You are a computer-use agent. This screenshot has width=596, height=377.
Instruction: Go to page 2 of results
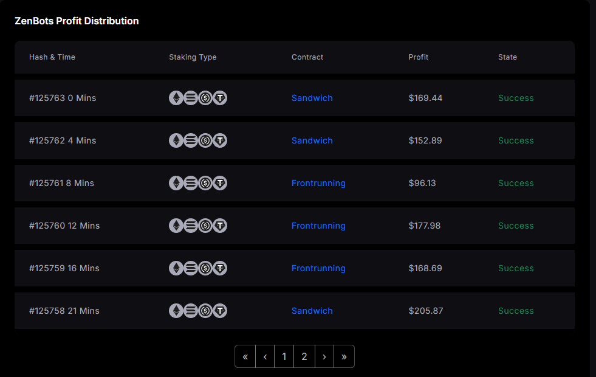[x=304, y=356]
